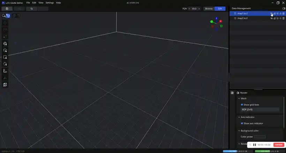The width and height of the screenshot is (286, 153).
Task: Open the background Color picker swatch
Action: pos(260,137)
